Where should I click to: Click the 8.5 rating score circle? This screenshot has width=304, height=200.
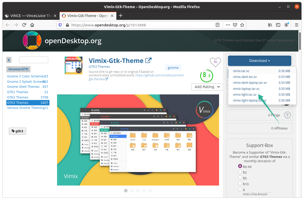(x=206, y=76)
